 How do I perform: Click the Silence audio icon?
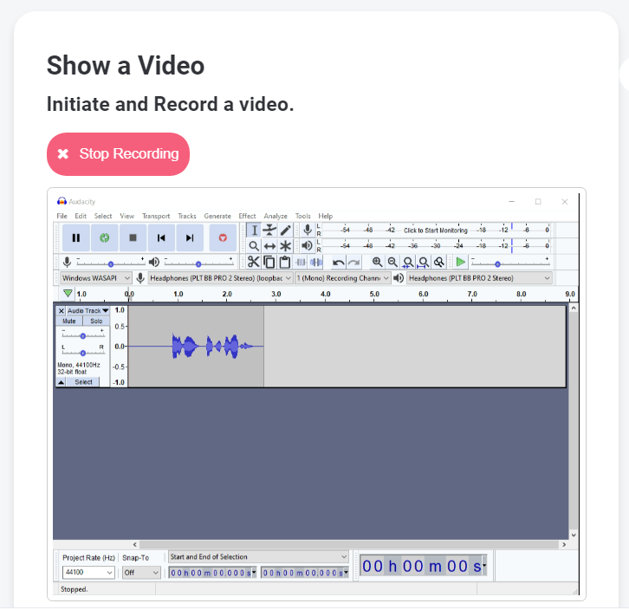point(315,262)
